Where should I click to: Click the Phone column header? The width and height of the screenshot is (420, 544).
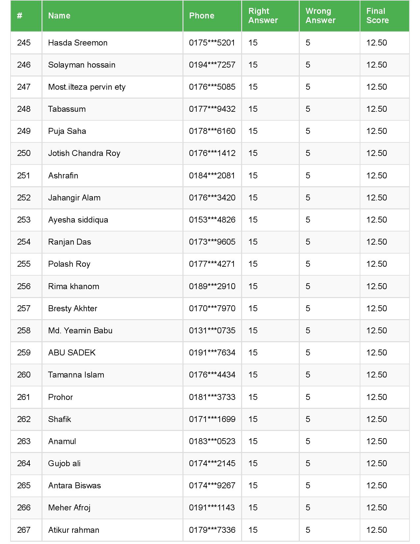[x=202, y=16]
